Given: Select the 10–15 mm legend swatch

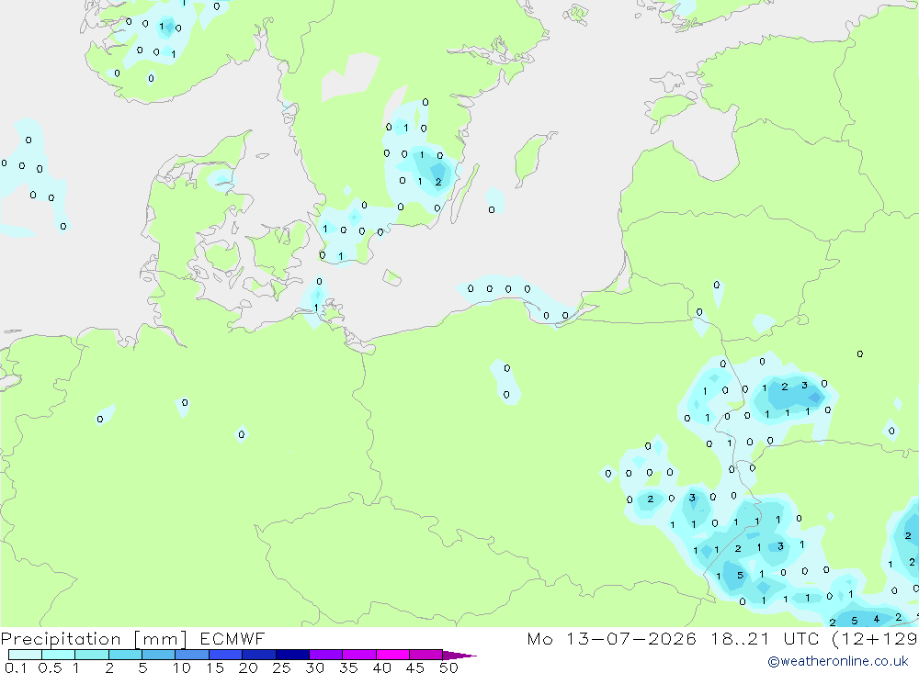Looking at the screenshot, I should [192, 655].
